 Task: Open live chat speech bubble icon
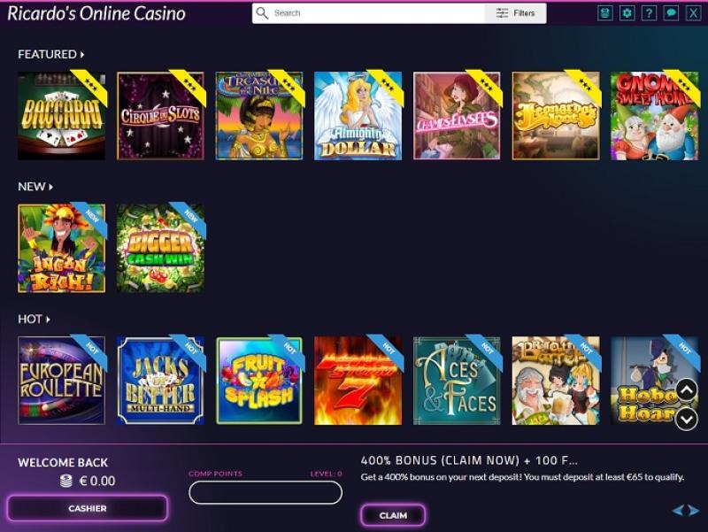pyautogui.click(x=671, y=13)
